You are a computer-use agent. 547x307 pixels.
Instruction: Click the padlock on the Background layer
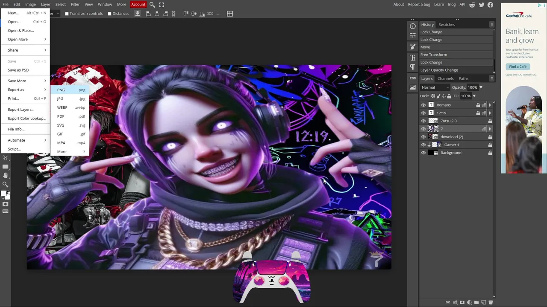click(490, 153)
